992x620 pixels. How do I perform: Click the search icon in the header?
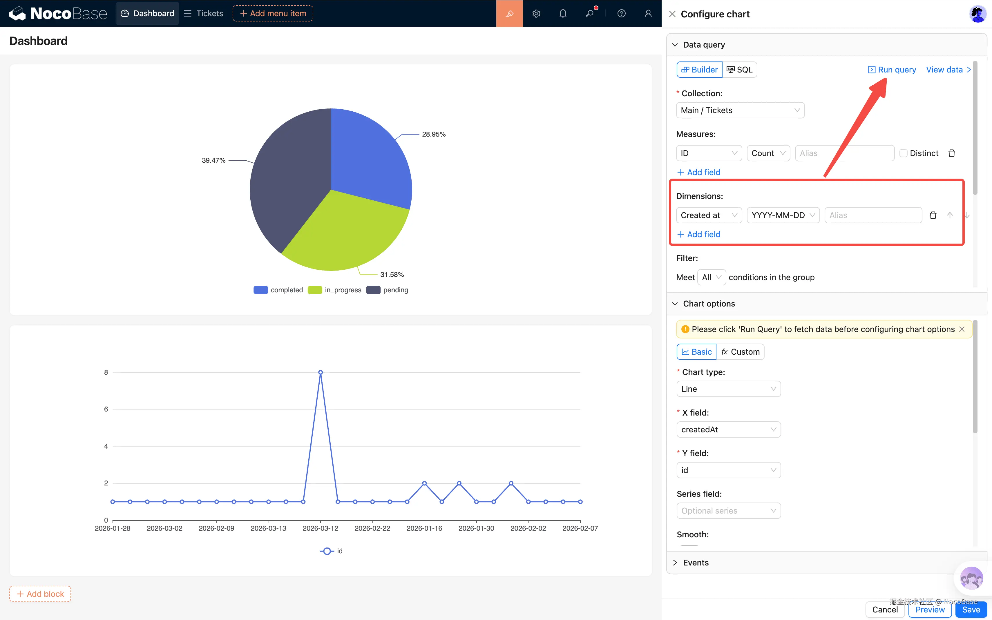(x=591, y=13)
